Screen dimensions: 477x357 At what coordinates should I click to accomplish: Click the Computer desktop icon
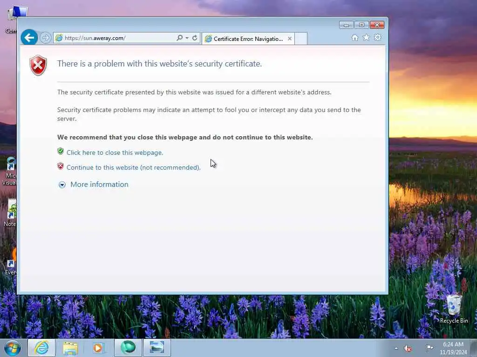(14, 19)
